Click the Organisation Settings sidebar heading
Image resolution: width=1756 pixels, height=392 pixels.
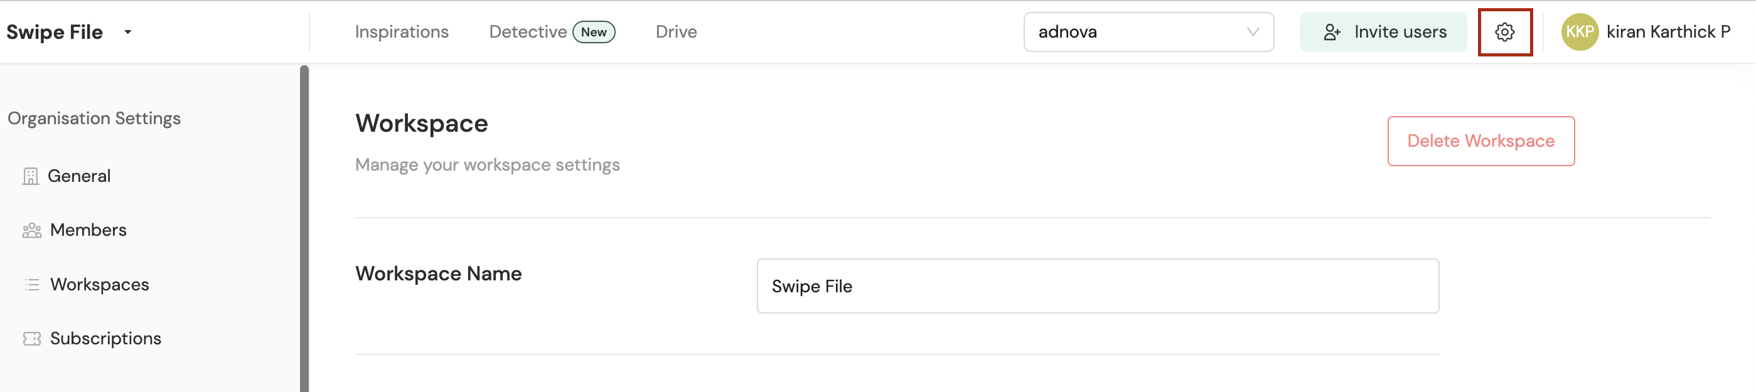point(94,119)
